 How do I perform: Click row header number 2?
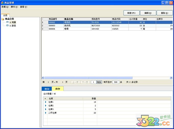[x=45, y=26]
